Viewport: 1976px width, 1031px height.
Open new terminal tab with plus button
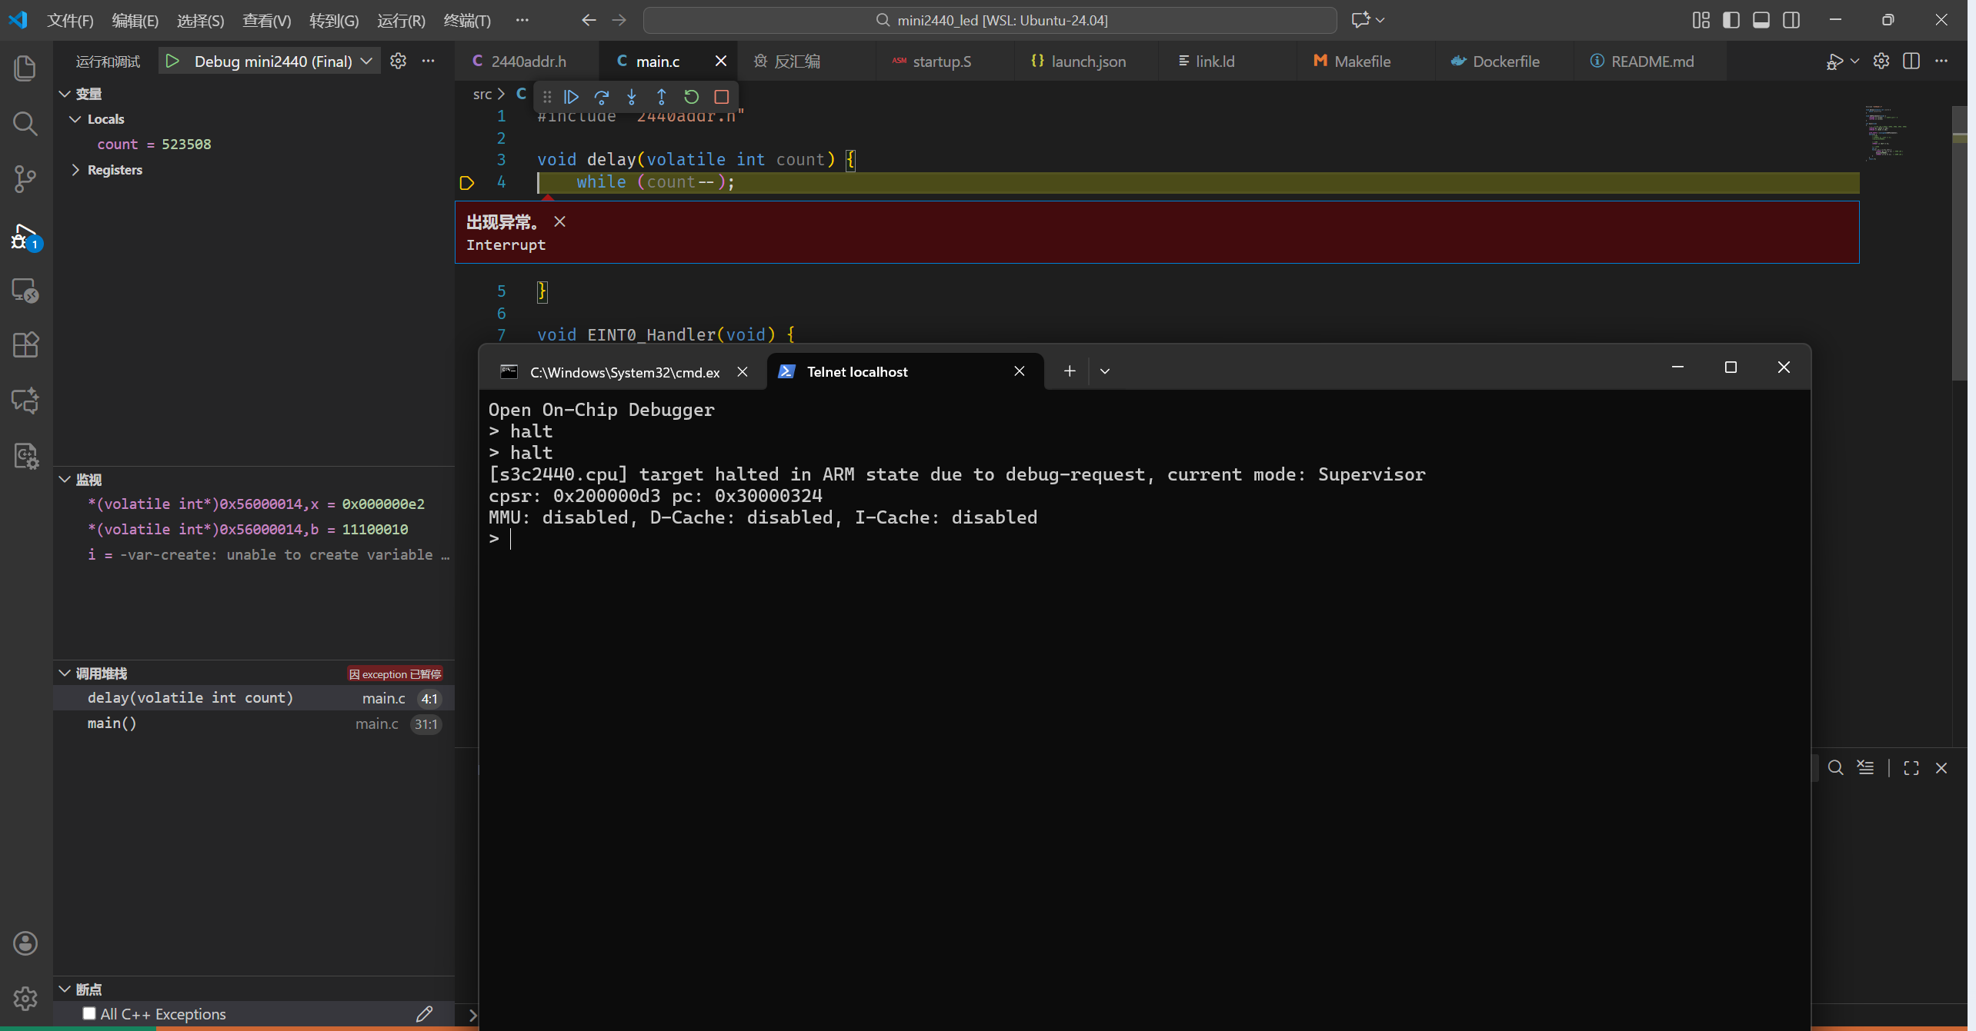1069,371
